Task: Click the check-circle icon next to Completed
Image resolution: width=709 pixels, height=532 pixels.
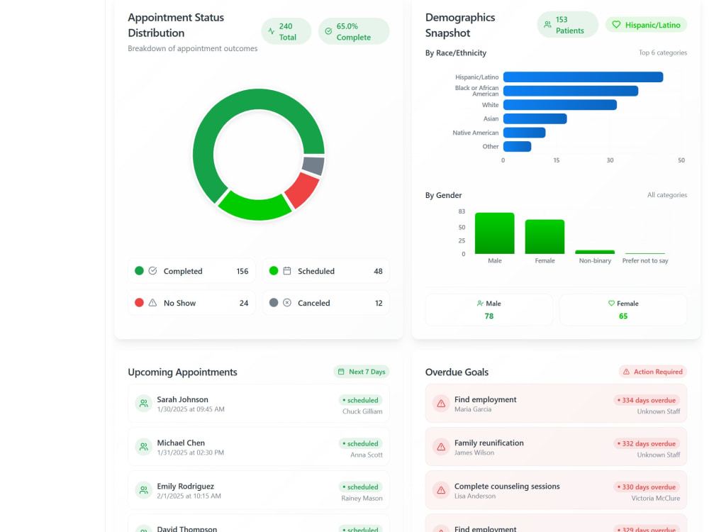Action: coord(153,270)
